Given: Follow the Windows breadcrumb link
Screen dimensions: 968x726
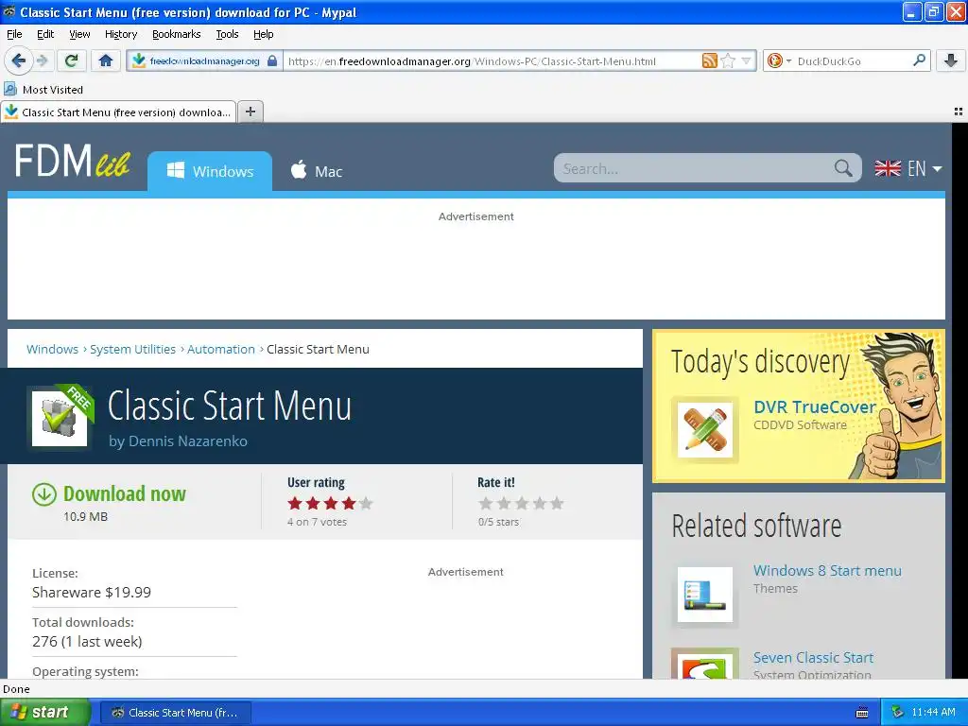Looking at the screenshot, I should 53,349.
